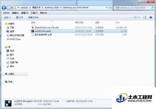Click the ruanjian breadcrumb in address bar

(x=24, y=8)
